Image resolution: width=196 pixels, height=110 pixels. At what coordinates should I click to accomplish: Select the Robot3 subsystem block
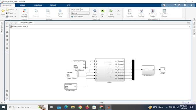point(110,70)
